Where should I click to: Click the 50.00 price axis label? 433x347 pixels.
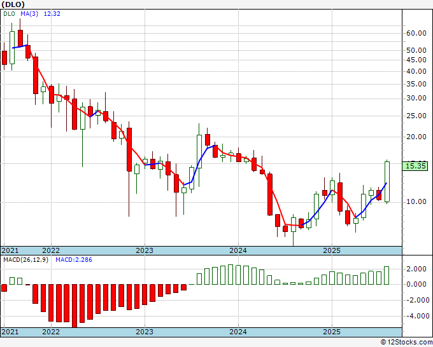[x=416, y=50]
